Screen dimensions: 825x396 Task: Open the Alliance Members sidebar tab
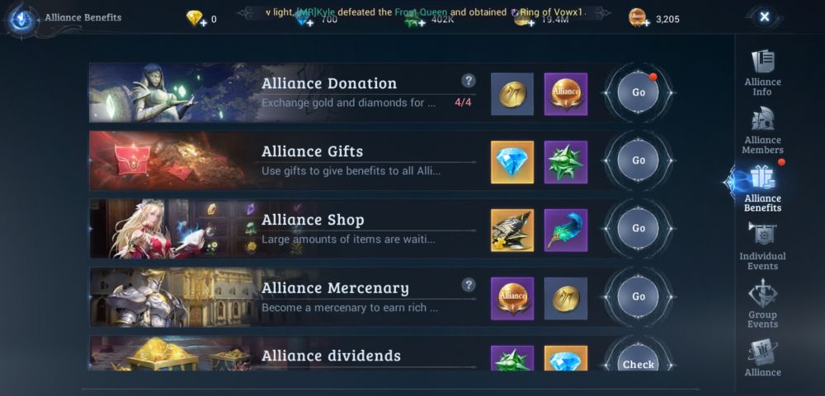point(762,131)
